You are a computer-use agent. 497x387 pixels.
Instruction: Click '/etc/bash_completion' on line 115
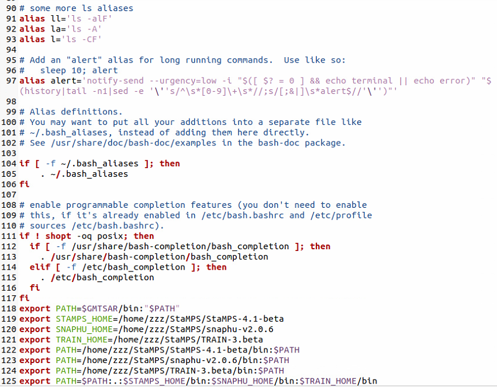(x=102, y=277)
